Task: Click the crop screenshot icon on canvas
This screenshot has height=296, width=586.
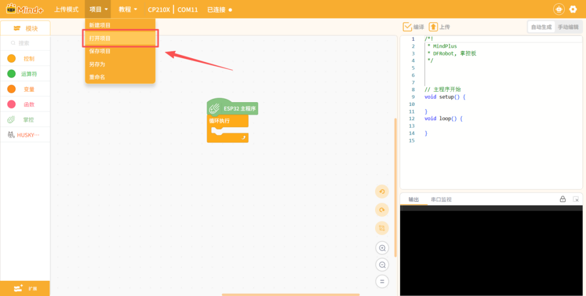Action: [x=381, y=228]
